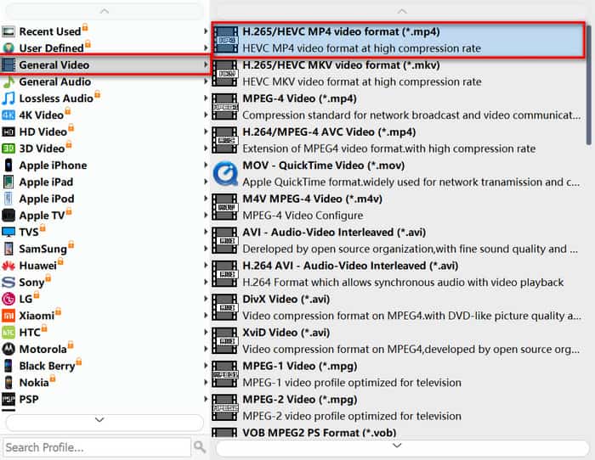Click the QuickTime MOV format icon
This screenshot has width=595, height=460.
pyautogui.click(x=225, y=173)
